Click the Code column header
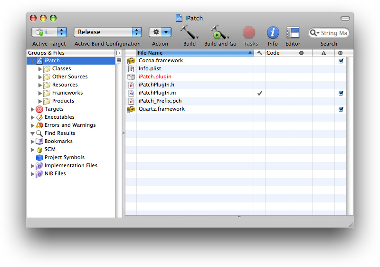This screenshot has width=380, height=267. 277,53
